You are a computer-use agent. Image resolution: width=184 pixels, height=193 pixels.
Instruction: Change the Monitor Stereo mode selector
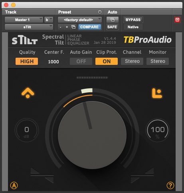tap(158, 61)
